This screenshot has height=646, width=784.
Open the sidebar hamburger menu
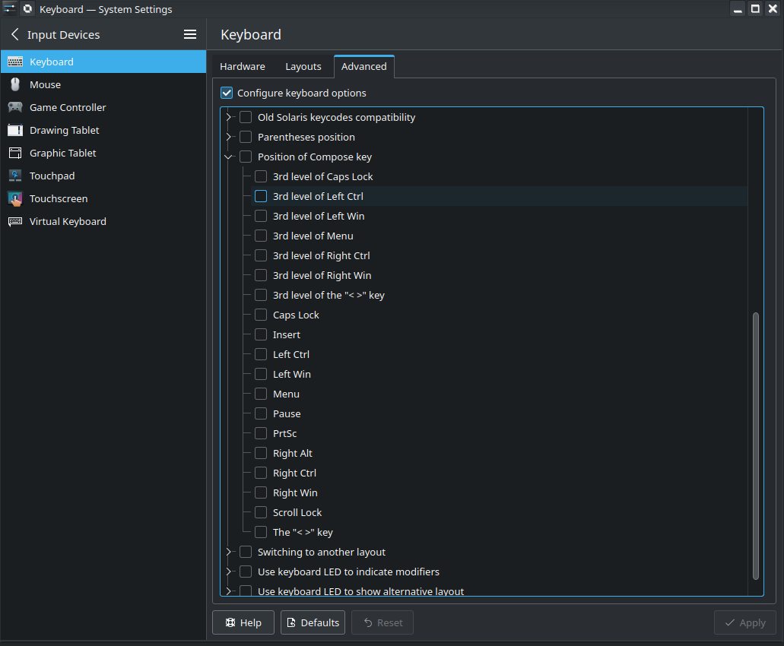click(190, 34)
